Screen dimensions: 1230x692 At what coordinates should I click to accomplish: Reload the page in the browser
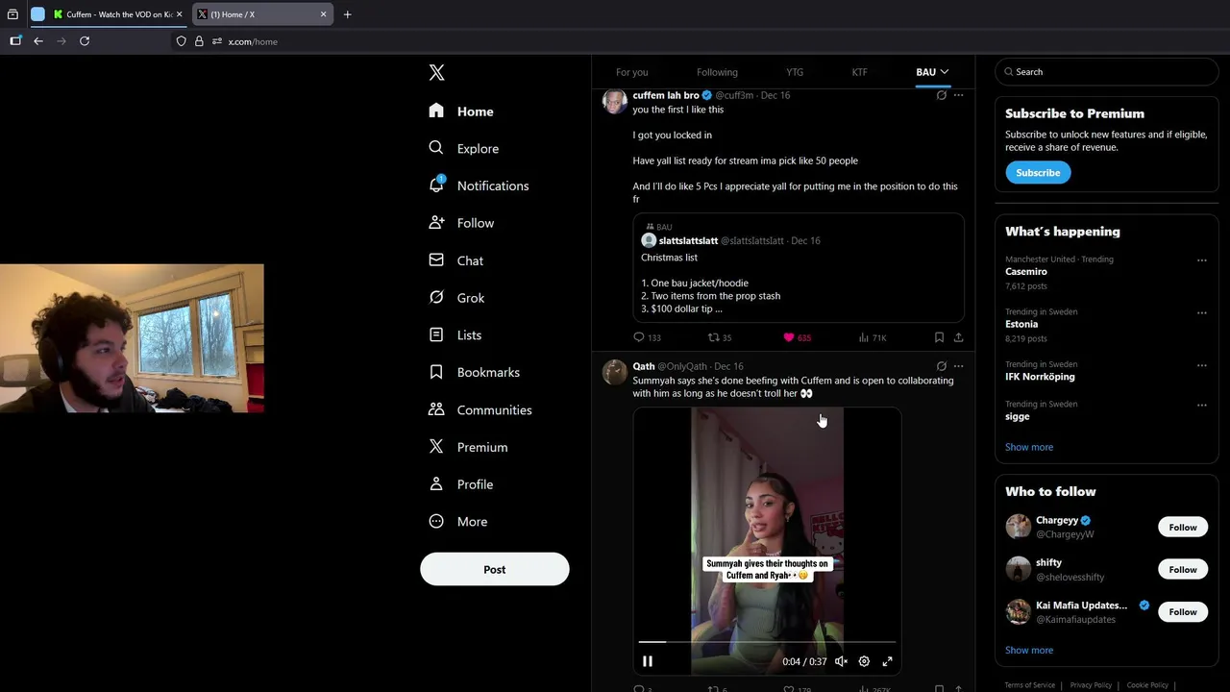85,41
